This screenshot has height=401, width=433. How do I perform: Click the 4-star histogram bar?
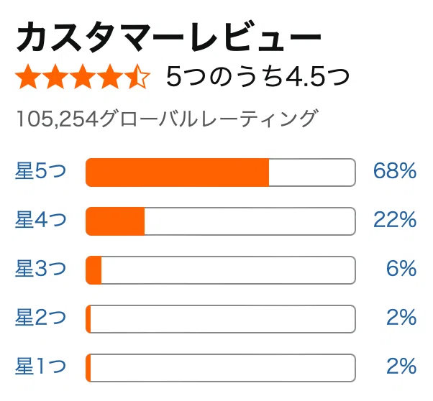(220, 221)
